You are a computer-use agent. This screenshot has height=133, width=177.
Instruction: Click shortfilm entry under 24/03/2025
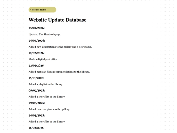(x=47, y=122)
